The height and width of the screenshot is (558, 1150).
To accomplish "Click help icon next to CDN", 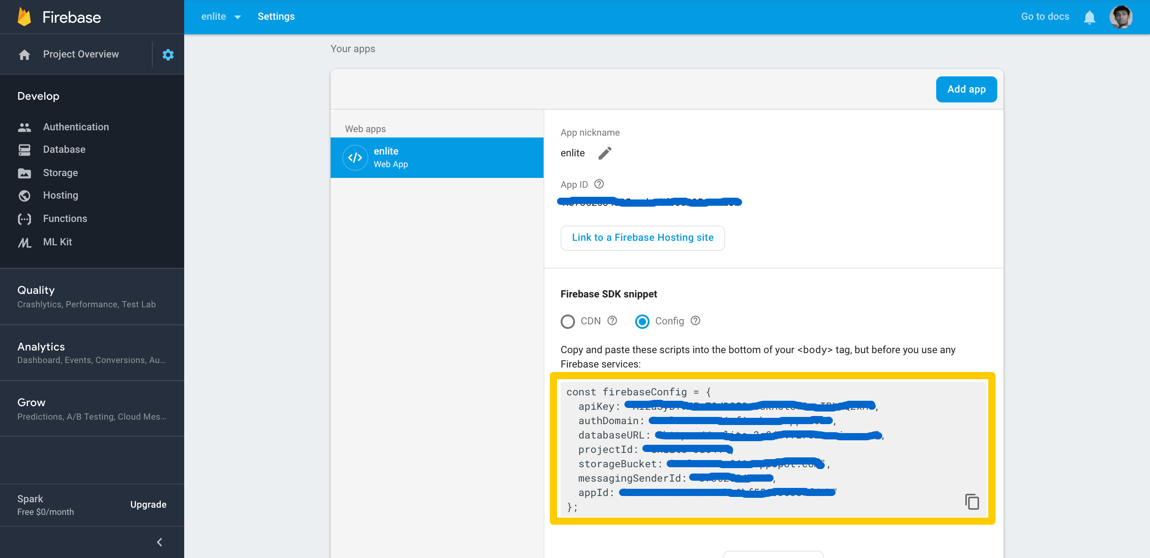I will click(x=612, y=321).
